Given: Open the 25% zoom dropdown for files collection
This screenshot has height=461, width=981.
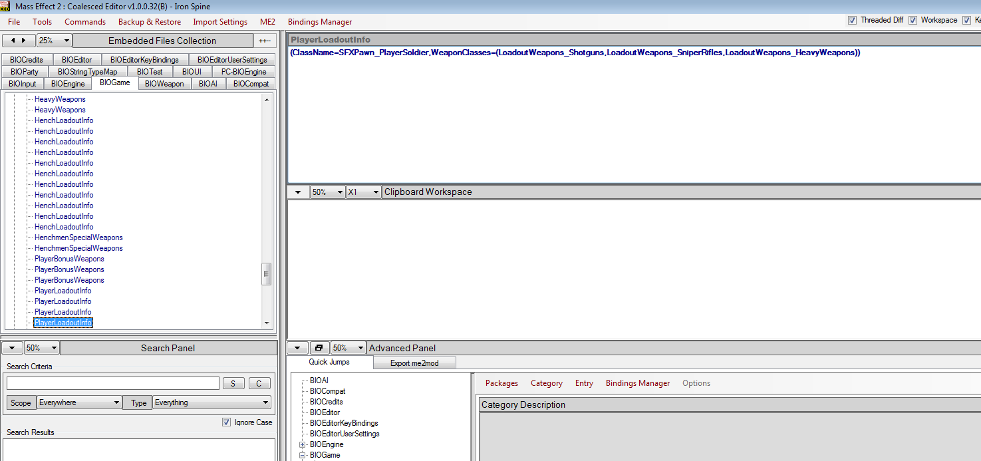Looking at the screenshot, I should point(54,41).
